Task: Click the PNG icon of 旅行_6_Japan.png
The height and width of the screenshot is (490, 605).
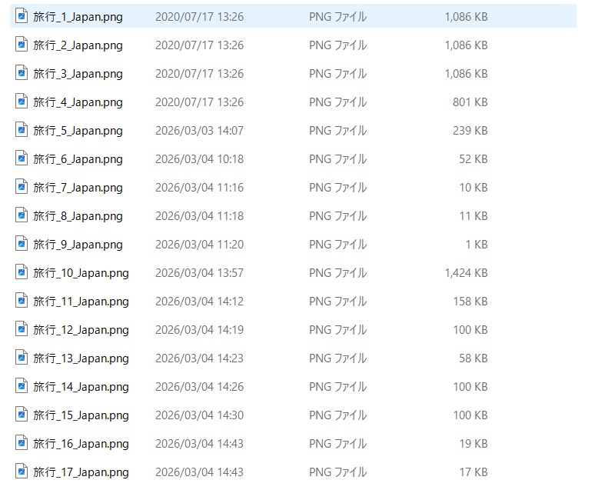Action: pyautogui.click(x=22, y=158)
